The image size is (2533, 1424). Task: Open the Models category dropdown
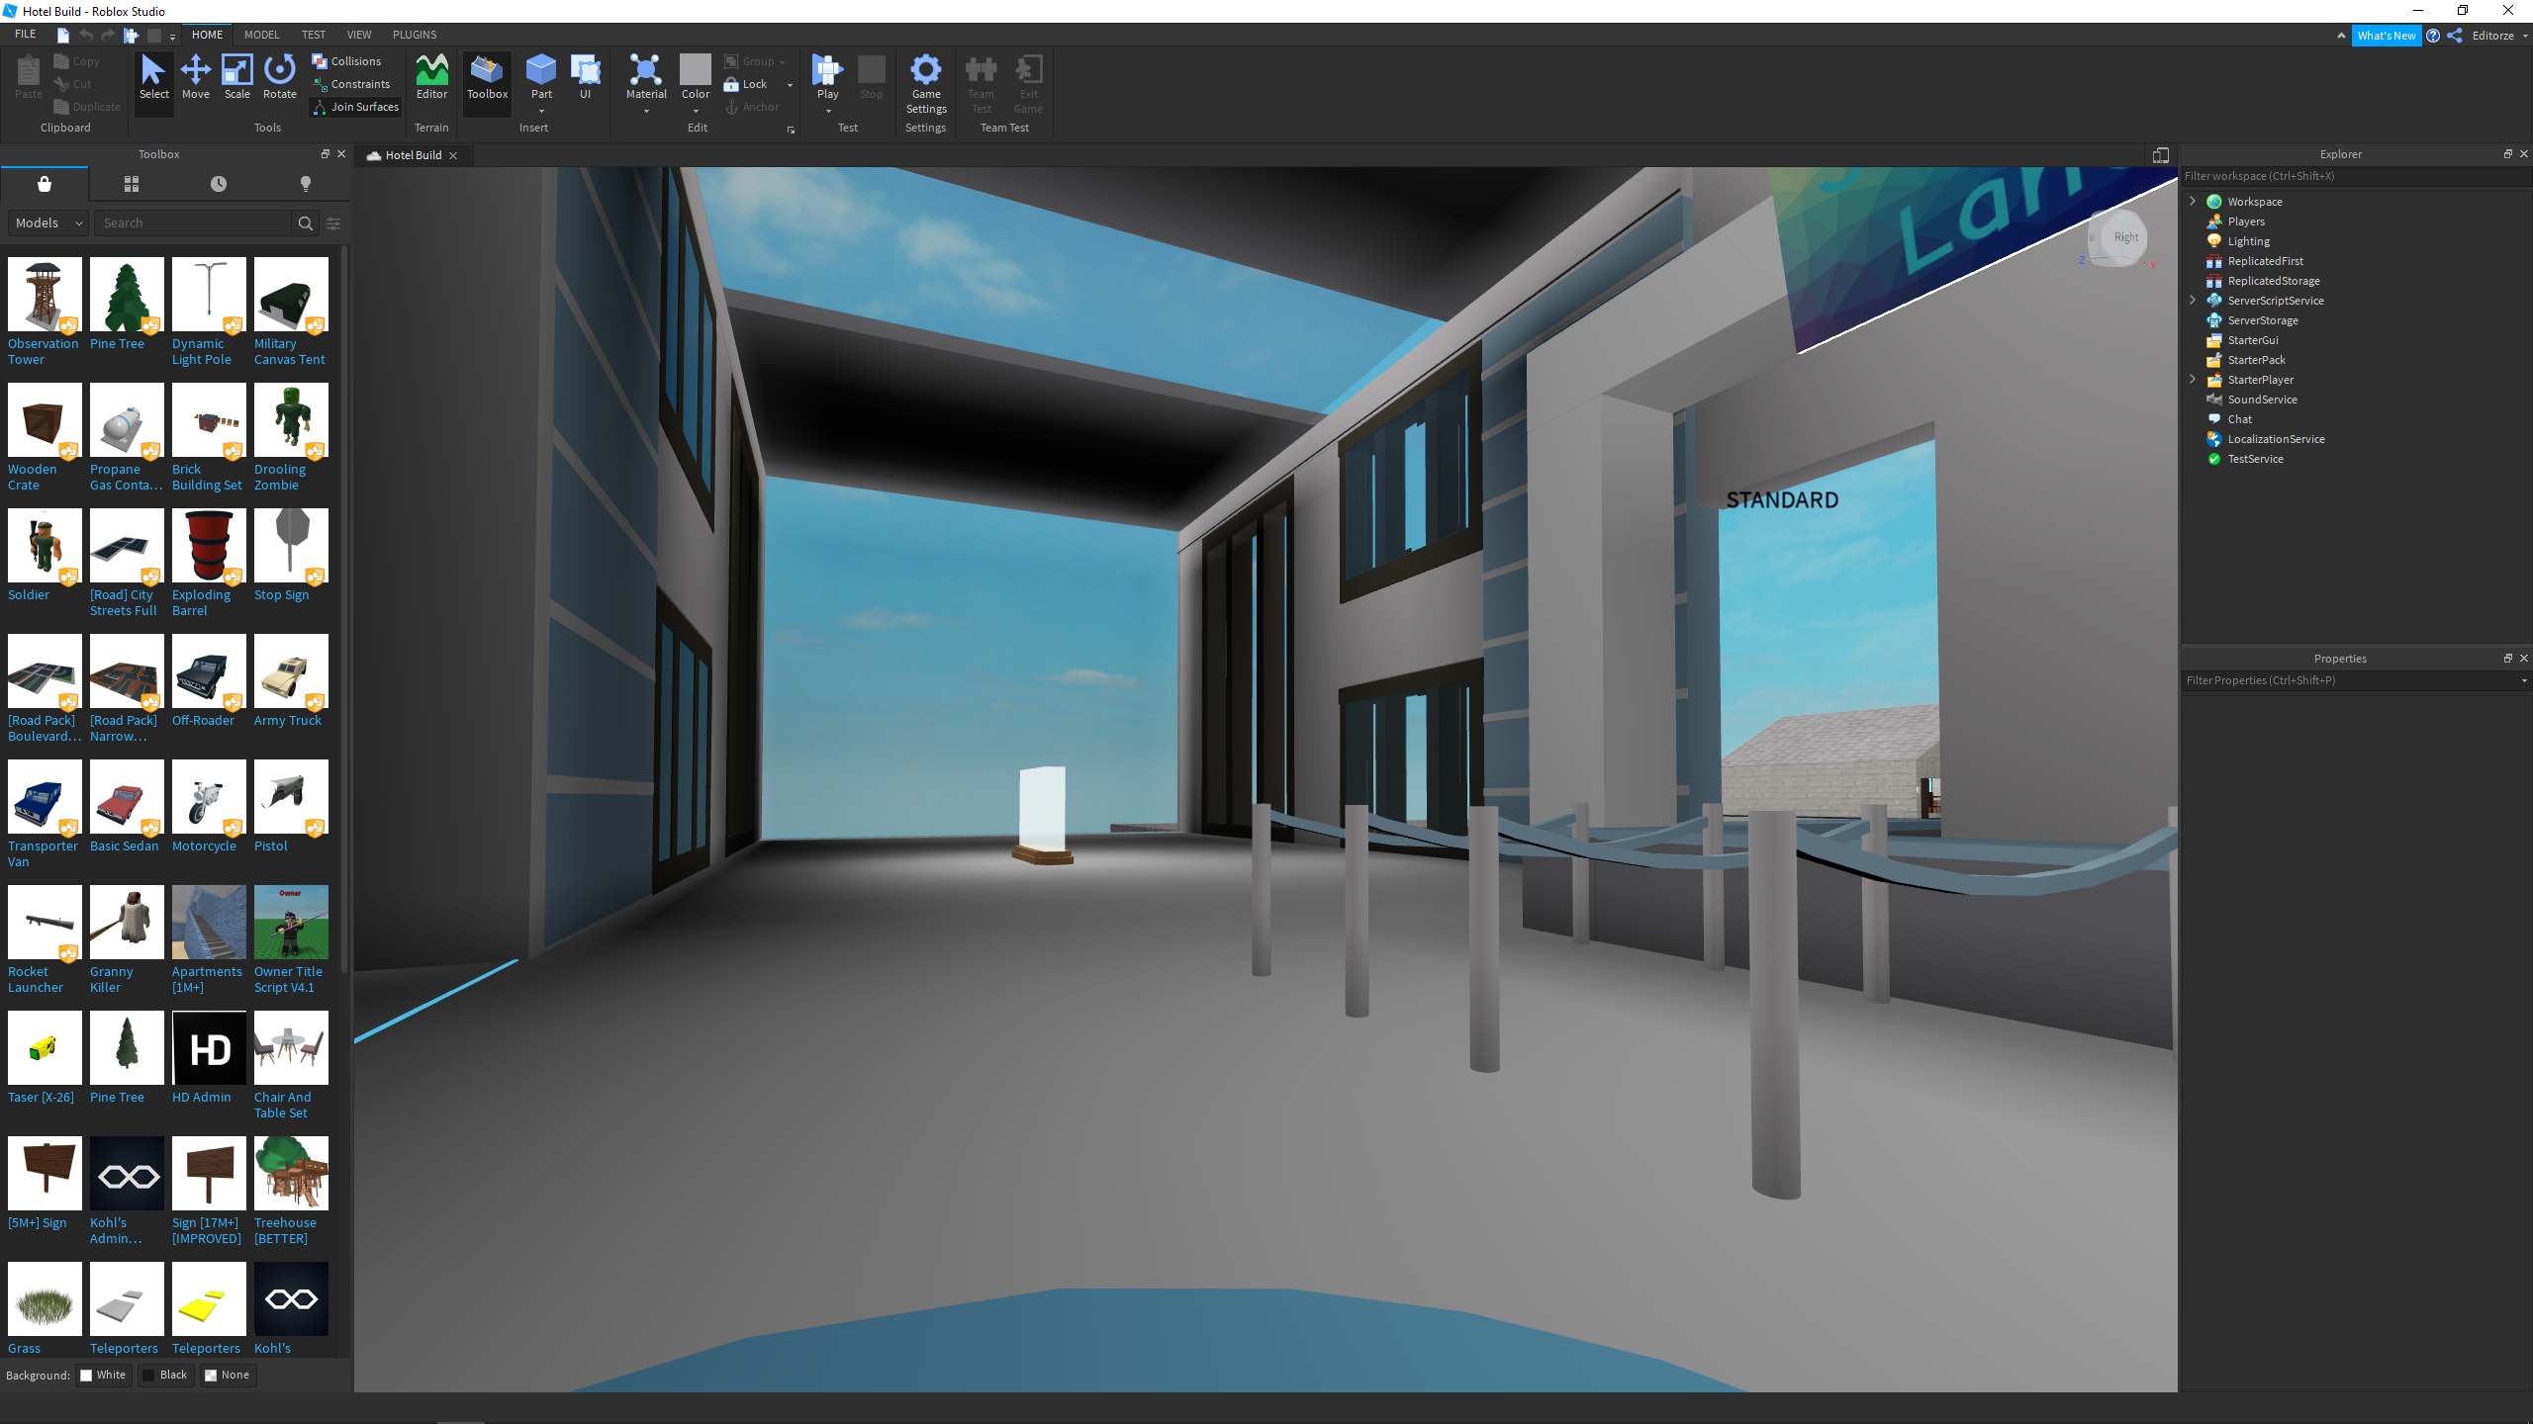click(48, 223)
